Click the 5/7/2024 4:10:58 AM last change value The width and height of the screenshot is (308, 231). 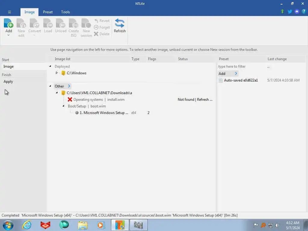(283, 80)
